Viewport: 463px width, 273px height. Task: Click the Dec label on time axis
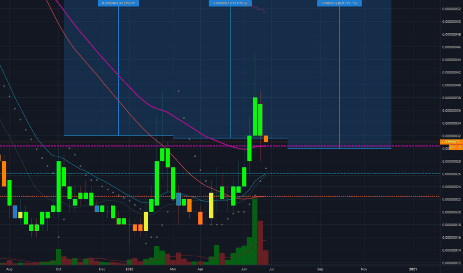click(102, 269)
